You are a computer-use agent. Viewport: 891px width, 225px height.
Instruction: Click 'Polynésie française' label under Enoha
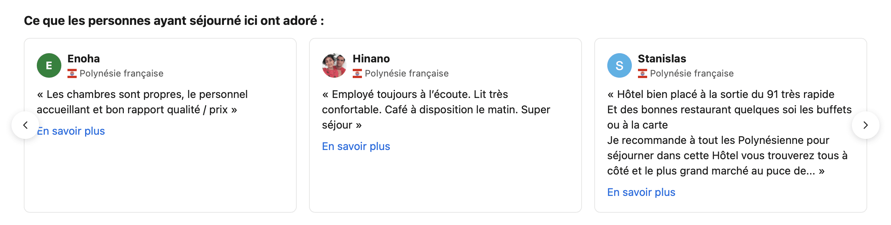pyautogui.click(x=122, y=73)
